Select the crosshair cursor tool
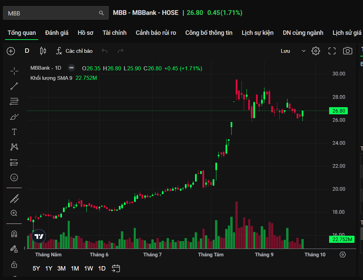Screen dimensions: 363x280 pos(14,71)
